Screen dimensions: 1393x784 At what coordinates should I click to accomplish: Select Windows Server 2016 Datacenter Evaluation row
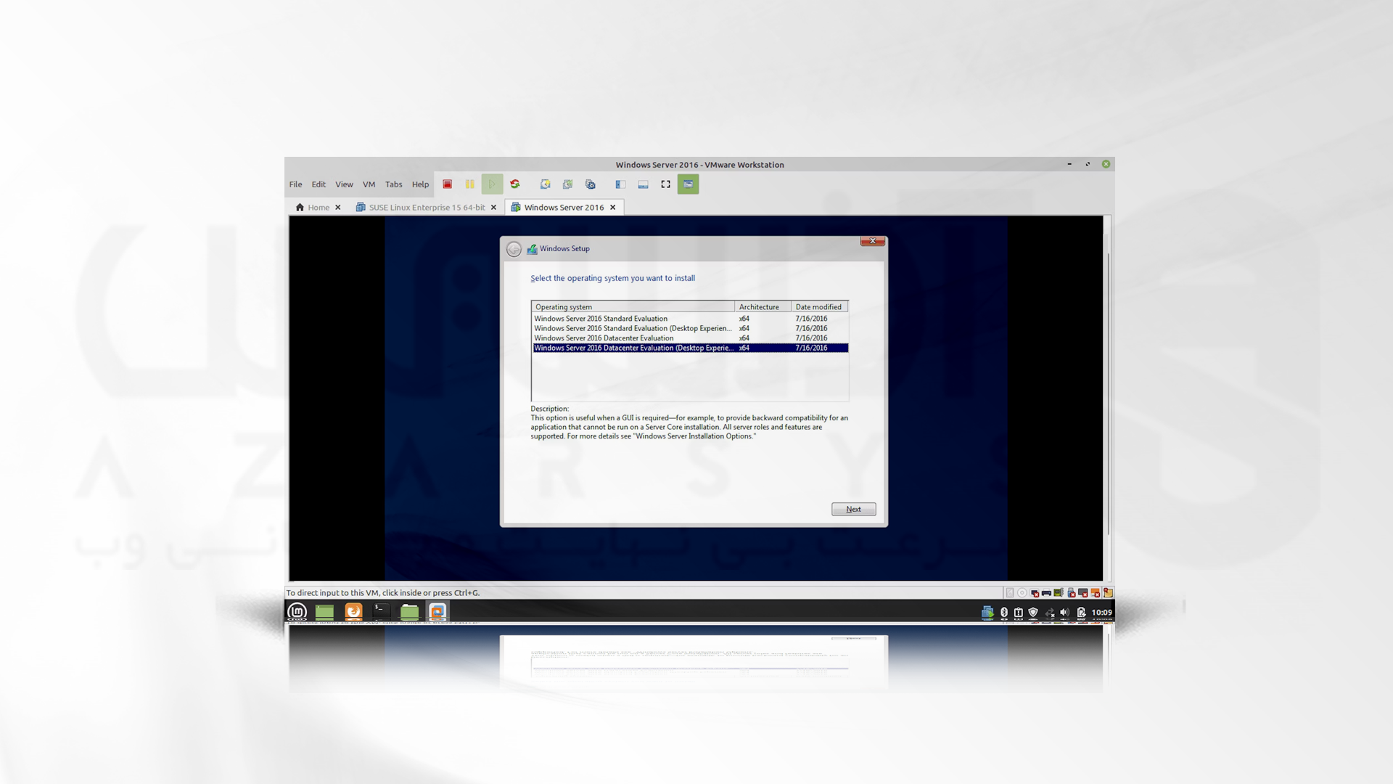point(690,338)
